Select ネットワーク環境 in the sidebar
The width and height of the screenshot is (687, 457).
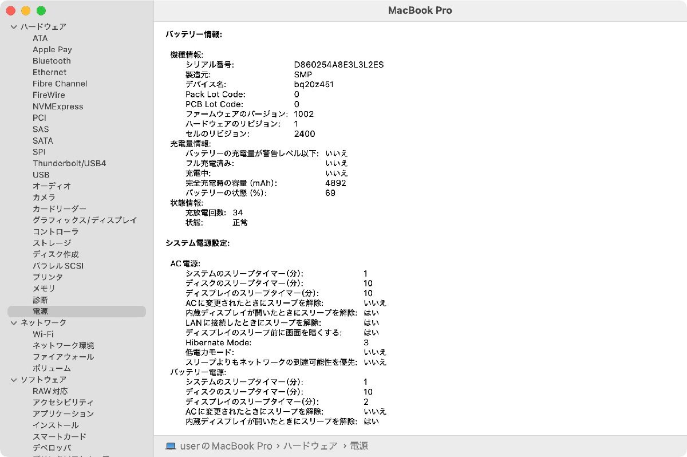coord(64,345)
